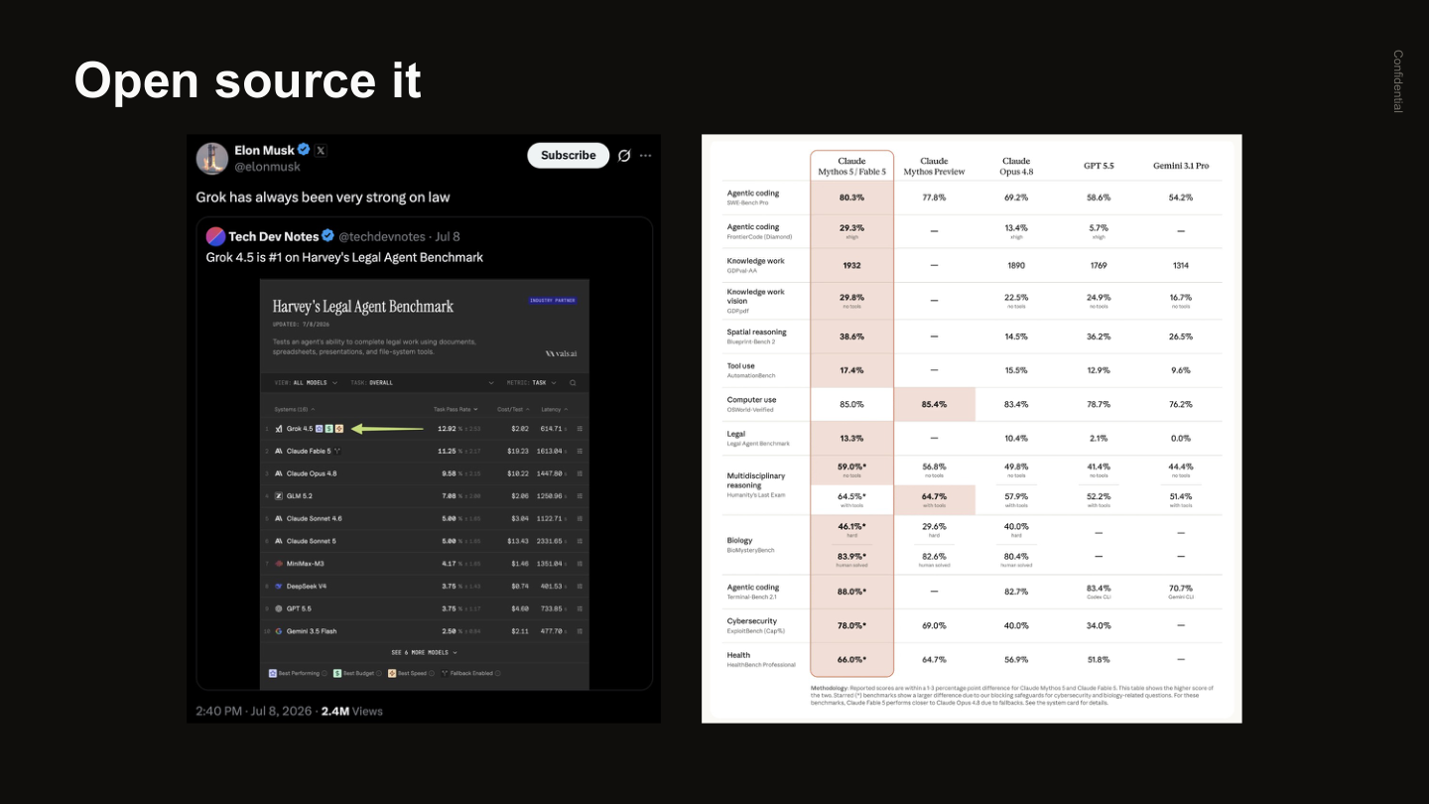Click the GPT 5.5 column header in the table
The image size is (1429, 804).
click(x=1099, y=166)
